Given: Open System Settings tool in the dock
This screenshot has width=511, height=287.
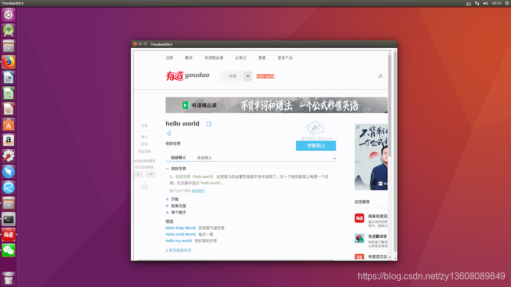Looking at the screenshot, I should (x=9, y=156).
